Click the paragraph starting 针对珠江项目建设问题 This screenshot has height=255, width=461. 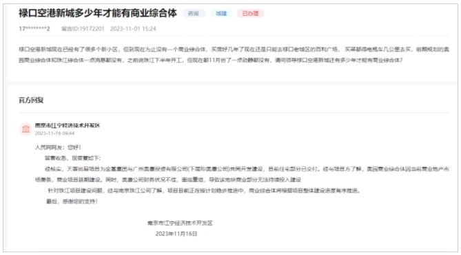[204, 191]
